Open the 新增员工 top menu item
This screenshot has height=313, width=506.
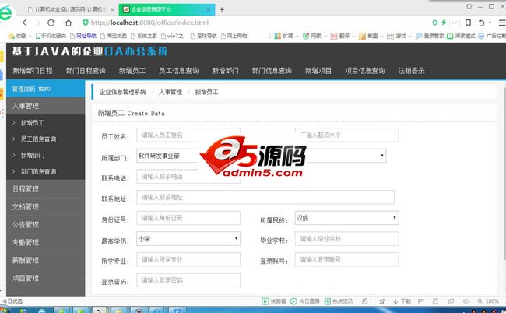[x=132, y=71]
